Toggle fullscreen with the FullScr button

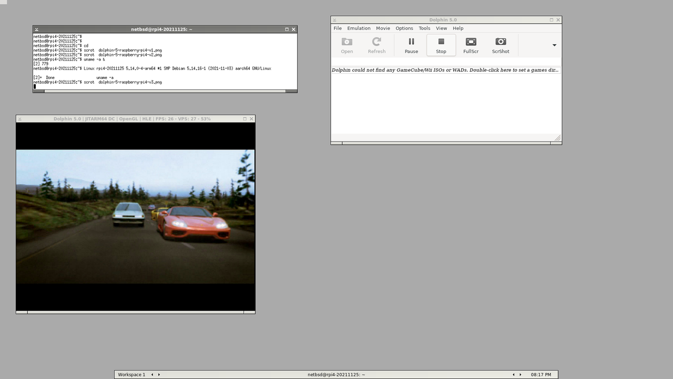point(471,45)
